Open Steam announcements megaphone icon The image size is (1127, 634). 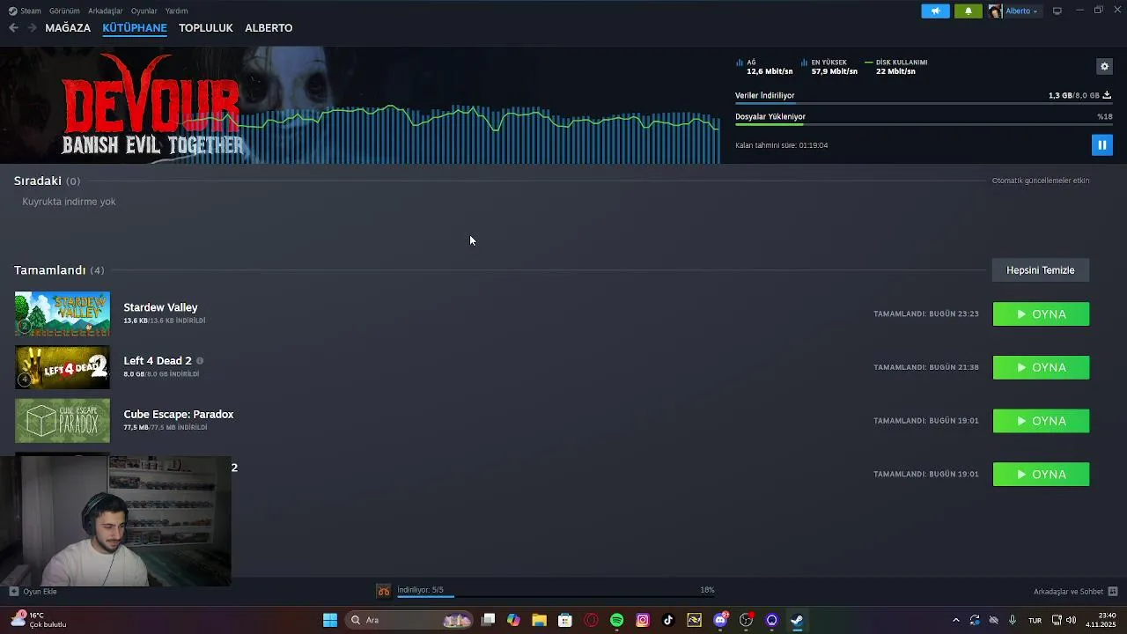(x=935, y=11)
